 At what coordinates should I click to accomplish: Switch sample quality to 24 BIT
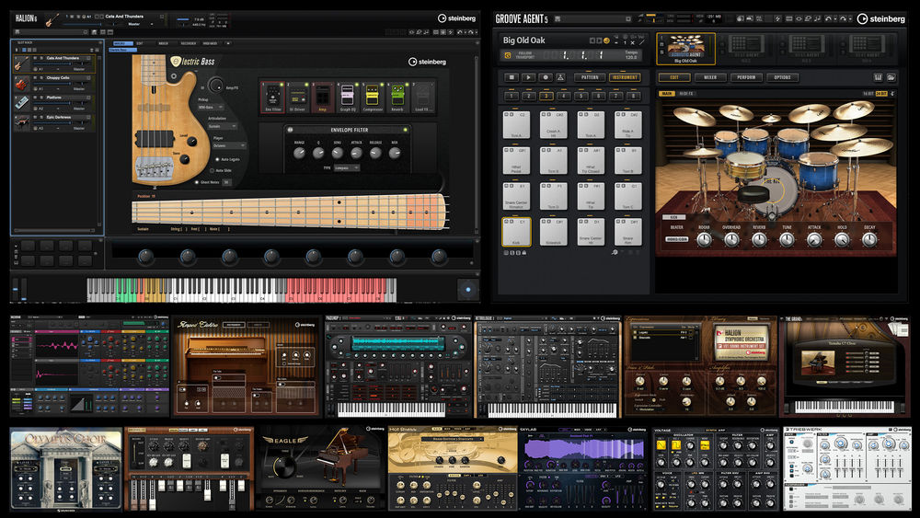pyautogui.click(x=880, y=94)
